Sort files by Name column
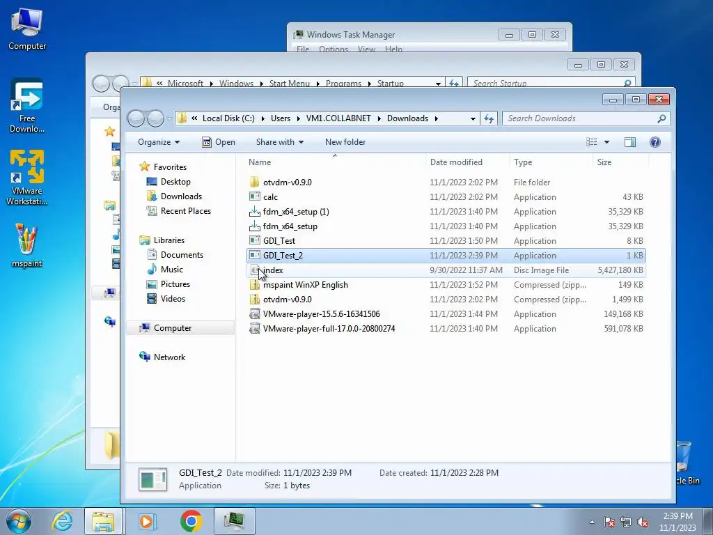The height and width of the screenshot is (535, 713). pos(334,162)
